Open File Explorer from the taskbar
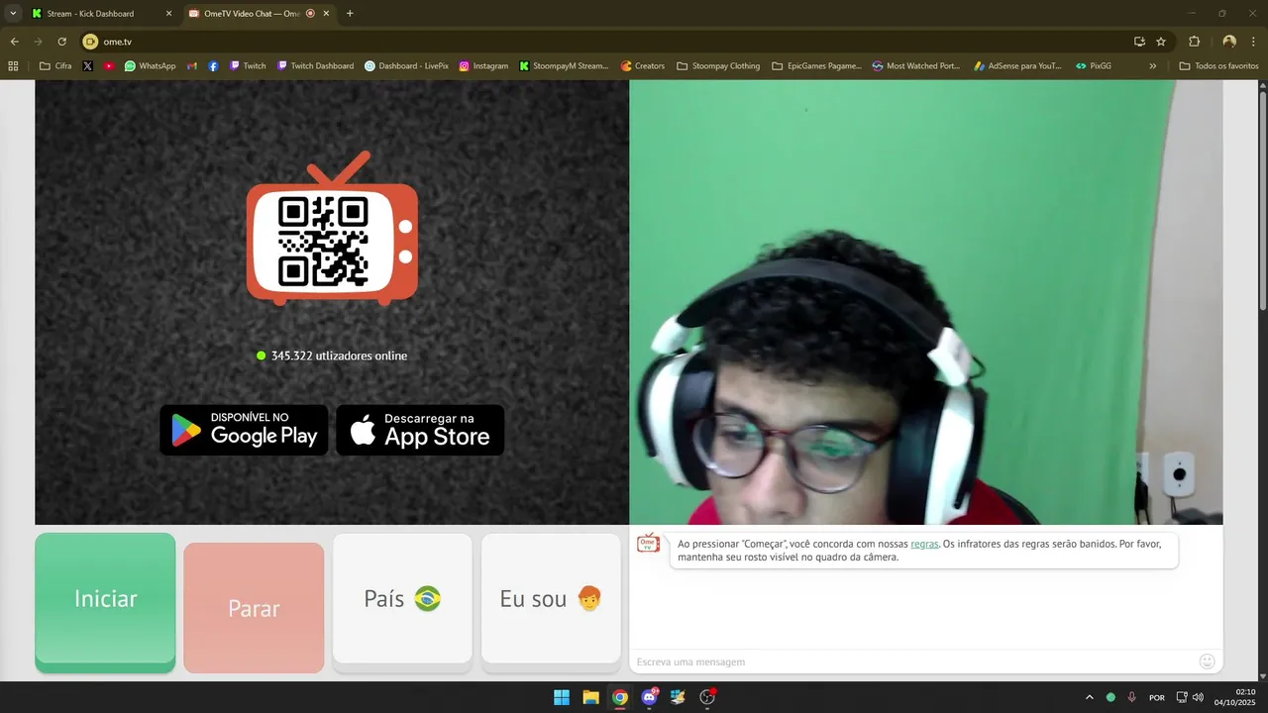The height and width of the screenshot is (713, 1268). [x=590, y=697]
